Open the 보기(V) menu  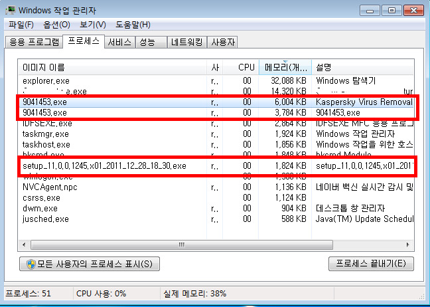pyautogui.click(x=92, y=25)
